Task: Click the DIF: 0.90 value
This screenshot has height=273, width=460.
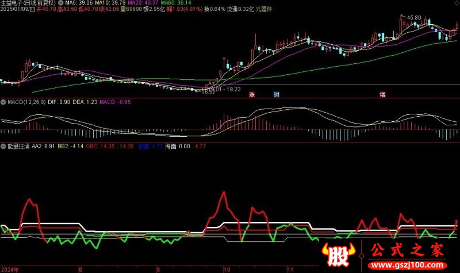Action: (x=59, y=102)
